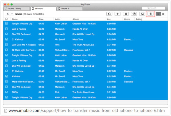Open the iTunes Library tab
Viewport: 171px width, 116px height.
[17, 9]
